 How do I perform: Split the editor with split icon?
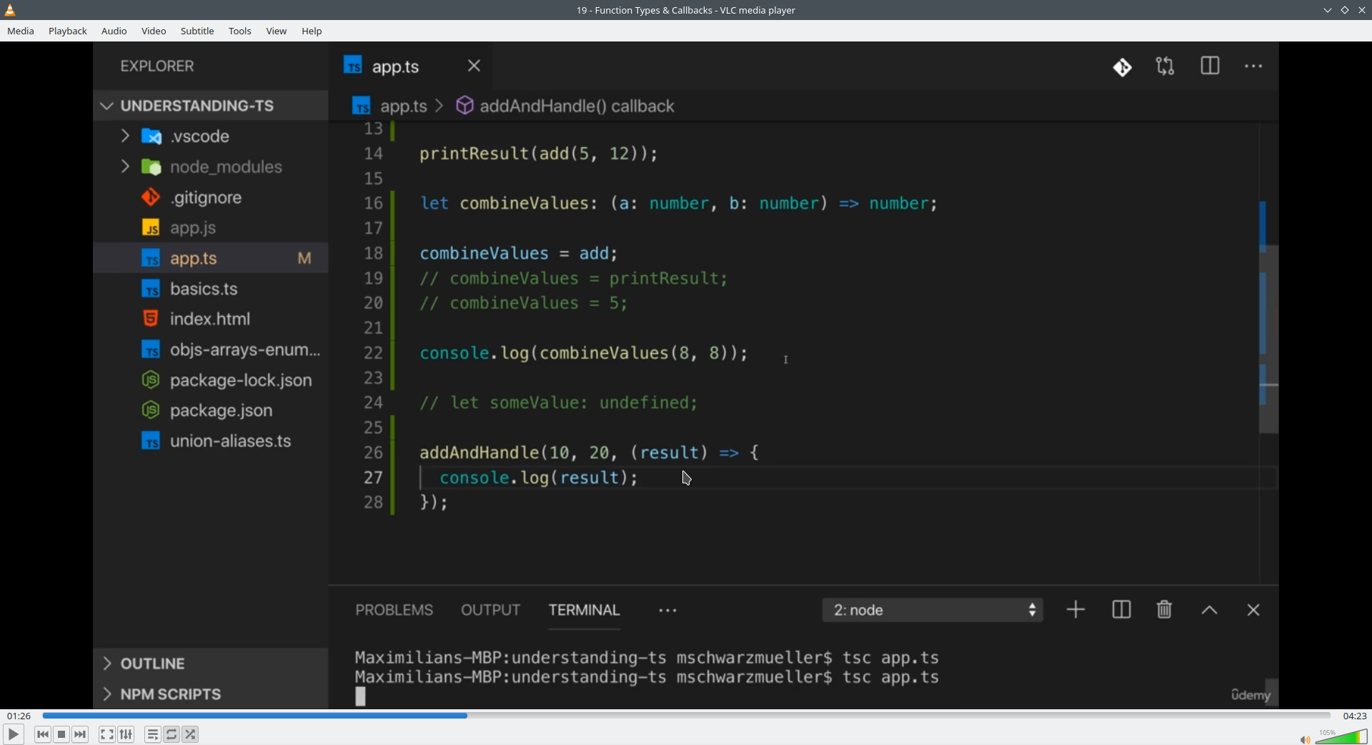tap(1210, 66)
